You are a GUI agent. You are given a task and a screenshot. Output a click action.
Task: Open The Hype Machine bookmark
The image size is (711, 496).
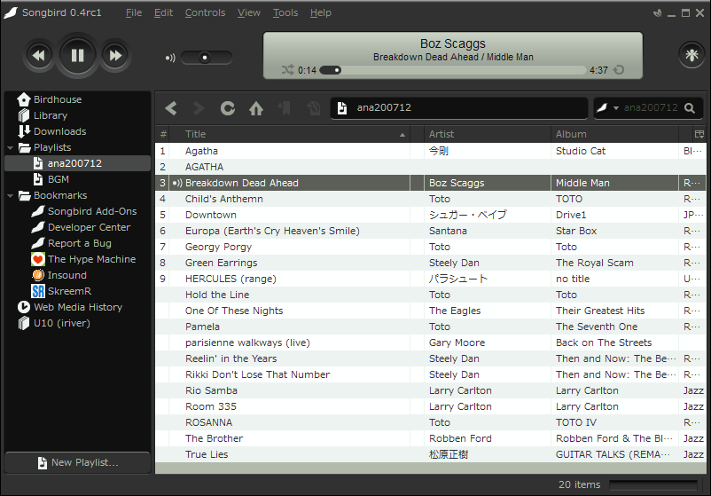(x=91, y=259)
